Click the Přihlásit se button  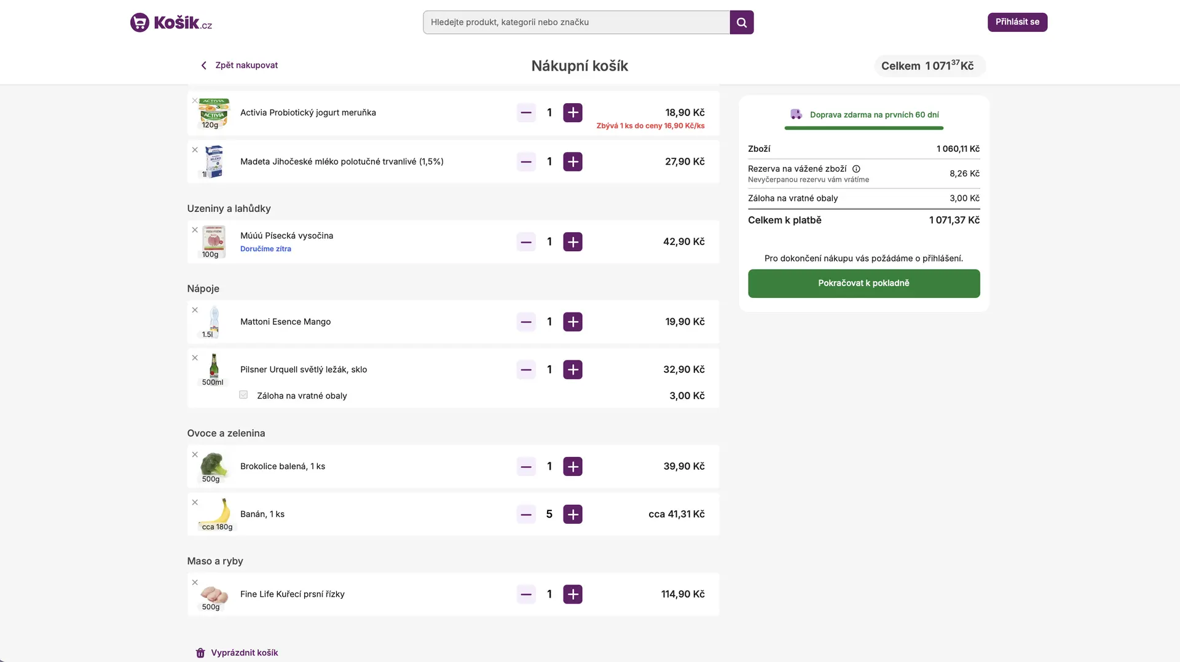pos(1018,22)
